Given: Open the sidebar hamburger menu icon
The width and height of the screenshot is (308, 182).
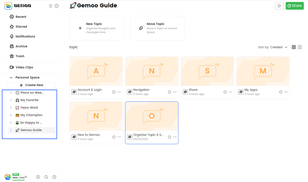Looking at the screenshot, I should 50,6.
